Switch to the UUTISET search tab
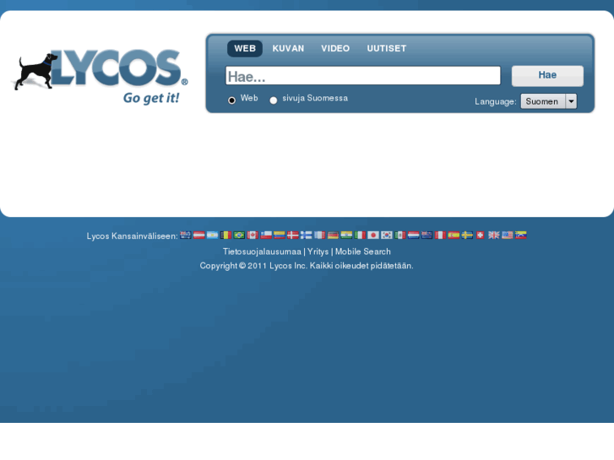 point(387,49)
